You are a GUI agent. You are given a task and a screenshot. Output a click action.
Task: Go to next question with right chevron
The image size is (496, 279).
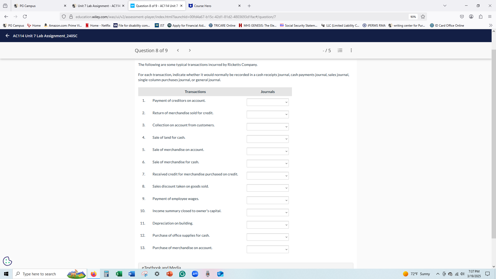point(190,50)
